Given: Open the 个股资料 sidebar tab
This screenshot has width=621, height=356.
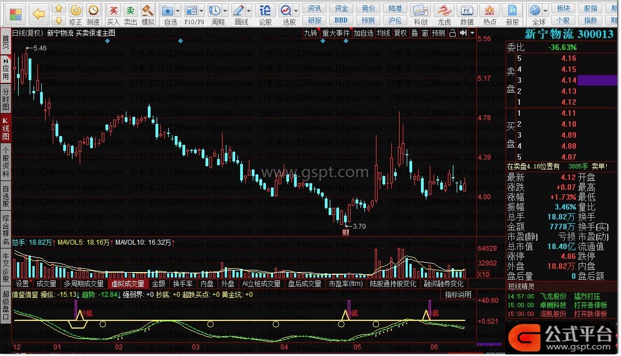Looking at the screenshot, I should [5, 162].
